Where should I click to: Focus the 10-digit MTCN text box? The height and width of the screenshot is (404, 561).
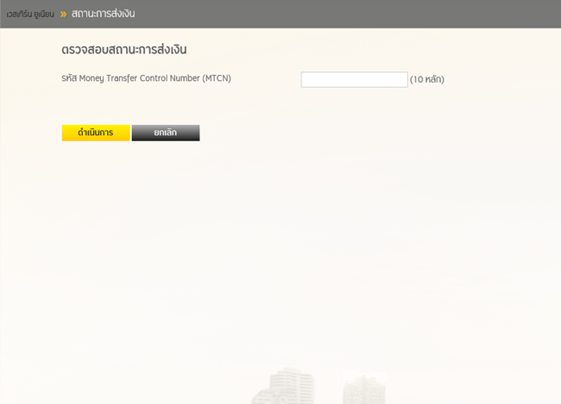[x=354, y=79]
